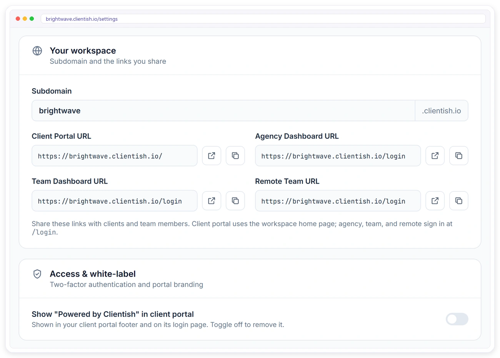Viewport: 500px width, 358px height.
Task: Click the shield icon beside Access & white-label
Action: [37, 274]
